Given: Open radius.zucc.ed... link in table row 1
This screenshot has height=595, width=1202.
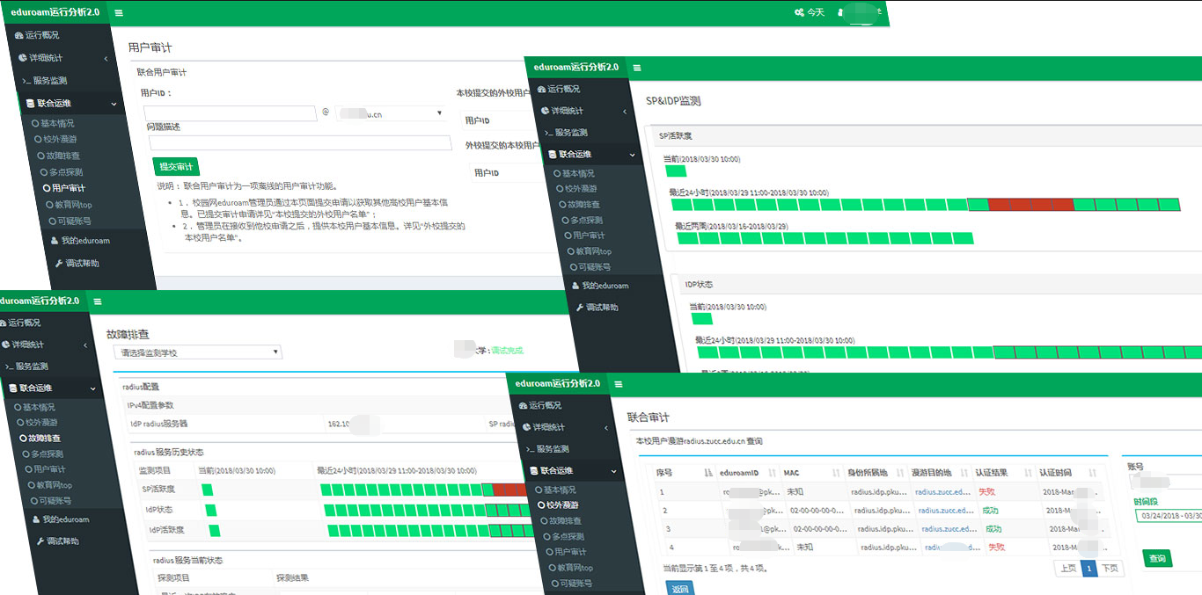Looking at the screenshot, I should 944,492.
